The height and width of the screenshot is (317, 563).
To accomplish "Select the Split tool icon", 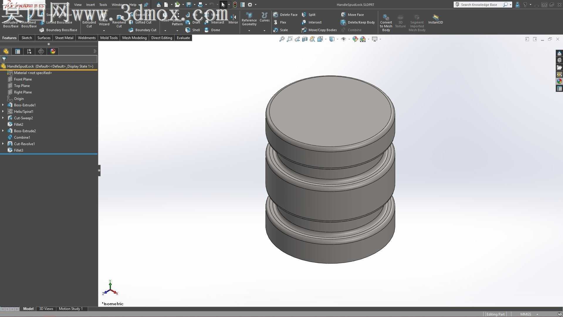I will pos(304,15).
